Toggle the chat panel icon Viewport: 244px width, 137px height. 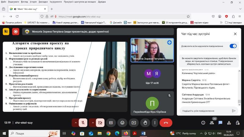tap(220, 123)
